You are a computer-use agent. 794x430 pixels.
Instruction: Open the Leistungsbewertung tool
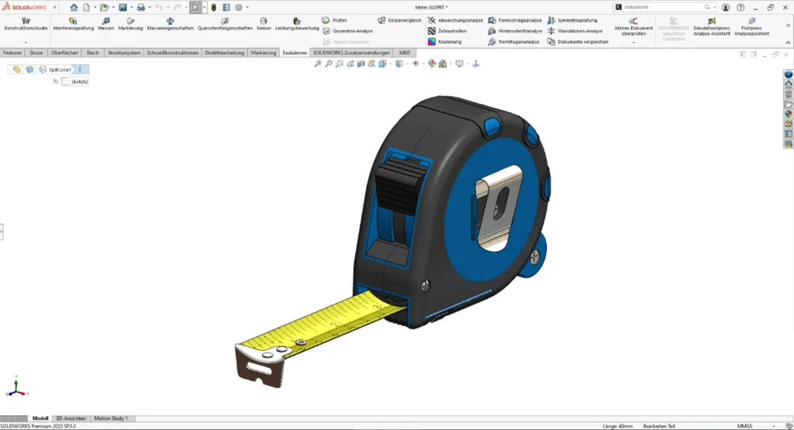click(297, 22)
